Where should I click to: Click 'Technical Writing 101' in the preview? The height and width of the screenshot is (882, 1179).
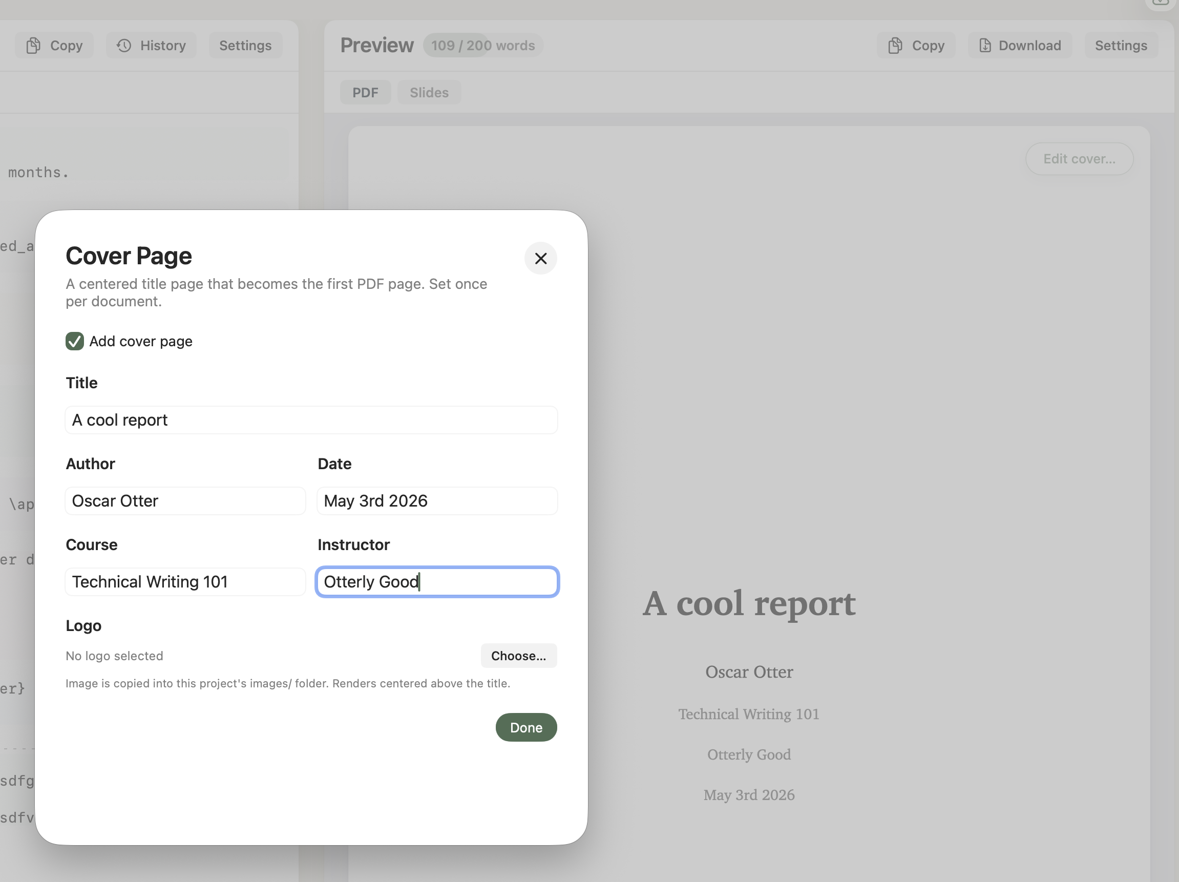pyautogui.click(x=749, y=714)
